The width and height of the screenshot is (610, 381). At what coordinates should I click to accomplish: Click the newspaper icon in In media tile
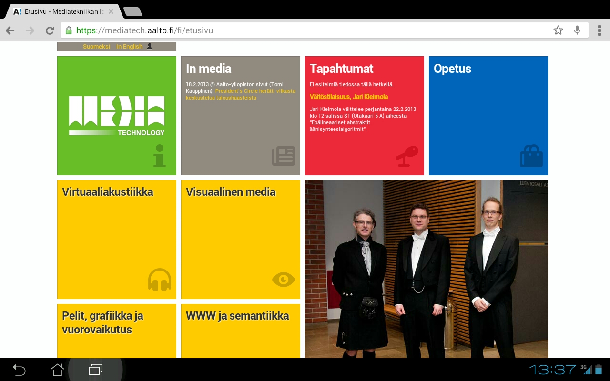(x=284, y=156)
